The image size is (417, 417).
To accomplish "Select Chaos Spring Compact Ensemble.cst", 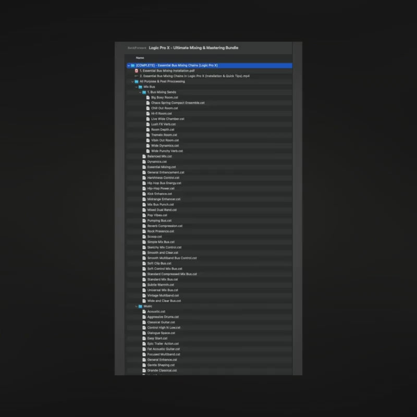I will [x=178, y=103].
